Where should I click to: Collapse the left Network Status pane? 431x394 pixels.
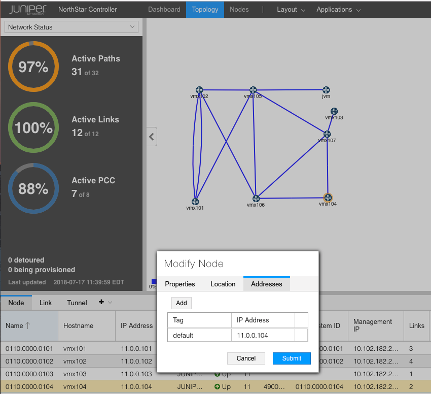pyautogui.click(x=152, y=137)
